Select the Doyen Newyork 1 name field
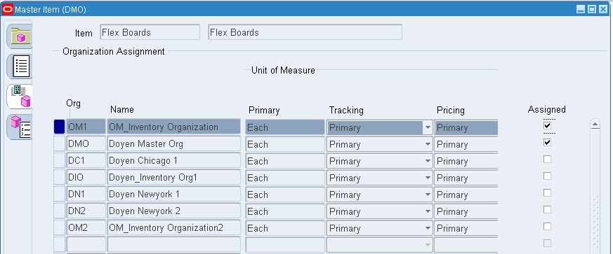The height and width of the screenshot is (254, 613). point(174,194)
